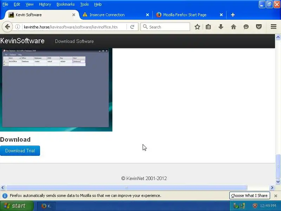This screenshot has height=211, width=281.
Task: Open a new tab with plus button
Action: [233, 15]
